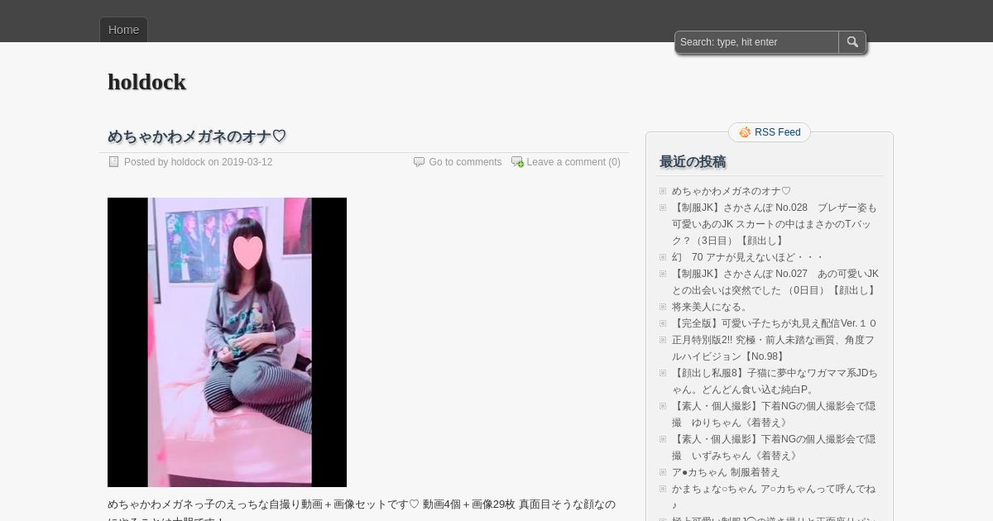Open recent post かまちょな○ちゃん

click(x=774, y=497)
